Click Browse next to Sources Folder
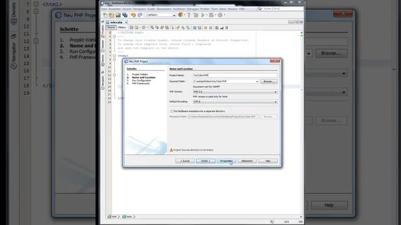401x225 pixels. point(269,82)
